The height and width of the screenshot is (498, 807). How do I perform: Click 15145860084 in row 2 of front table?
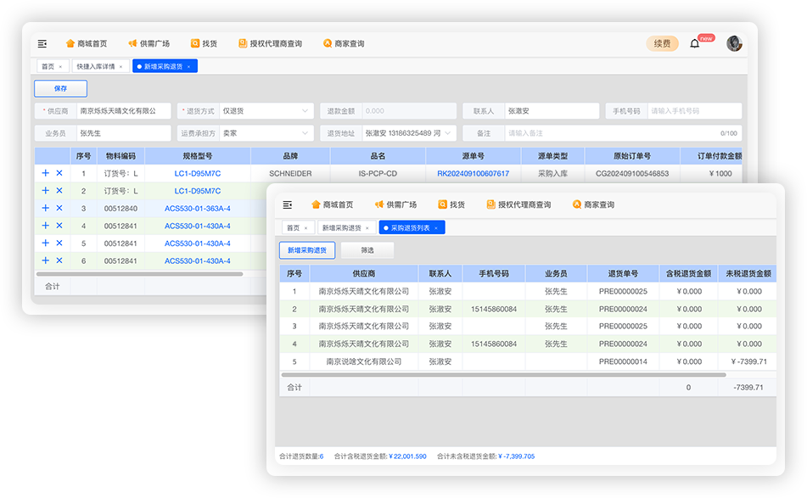[494, 309]
